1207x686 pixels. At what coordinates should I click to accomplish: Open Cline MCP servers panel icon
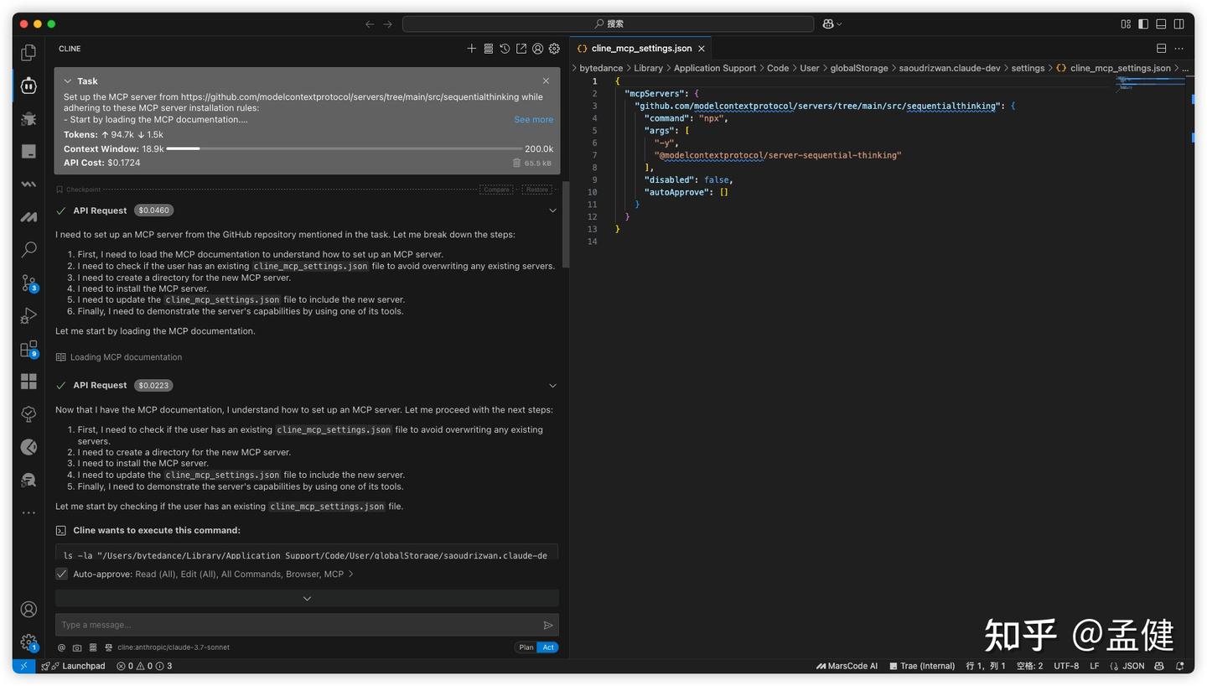488,49
